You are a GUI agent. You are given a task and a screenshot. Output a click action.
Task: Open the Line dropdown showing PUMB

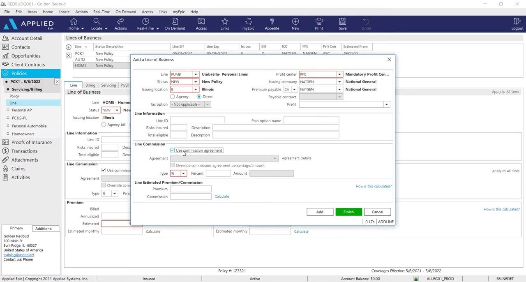[196, 74]
